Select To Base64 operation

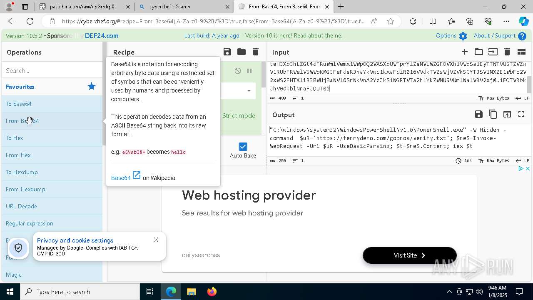(52, 104)
